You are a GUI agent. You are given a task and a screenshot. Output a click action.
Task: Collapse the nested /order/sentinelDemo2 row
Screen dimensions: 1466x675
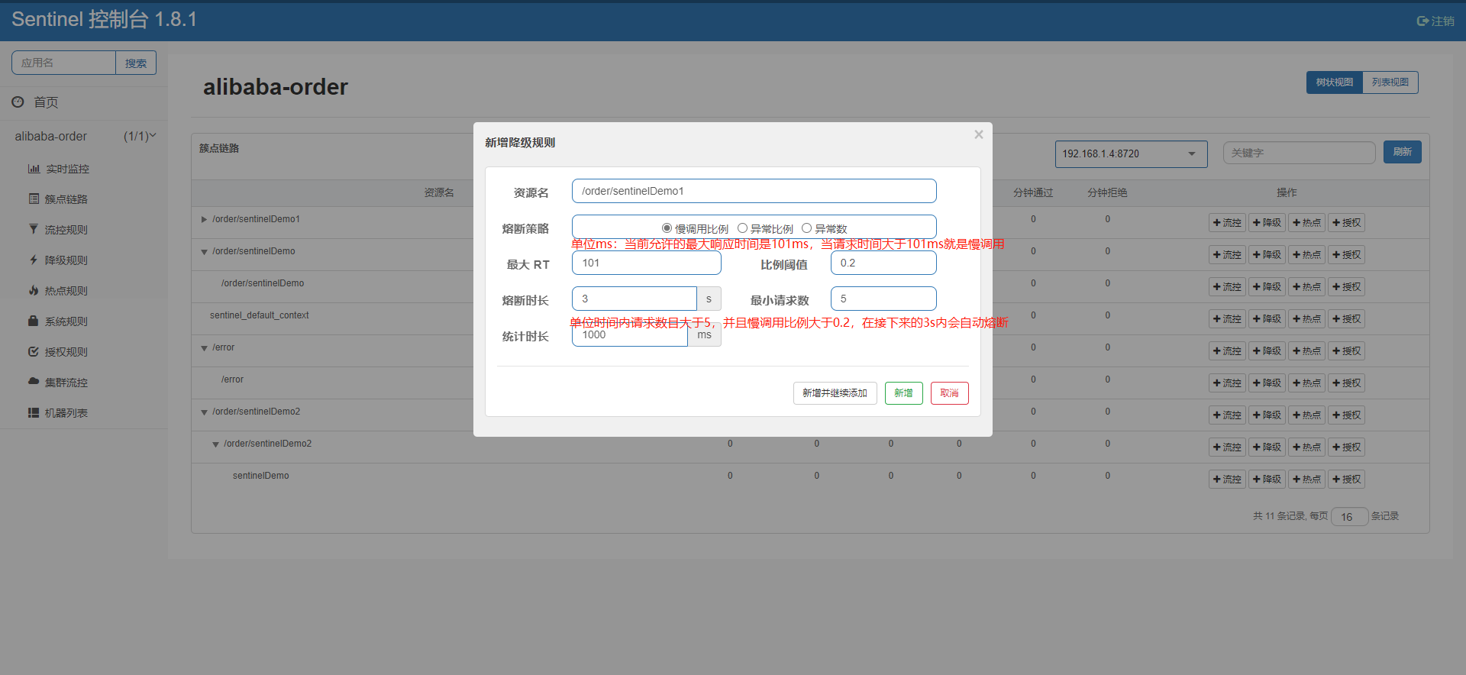(215, 444)
